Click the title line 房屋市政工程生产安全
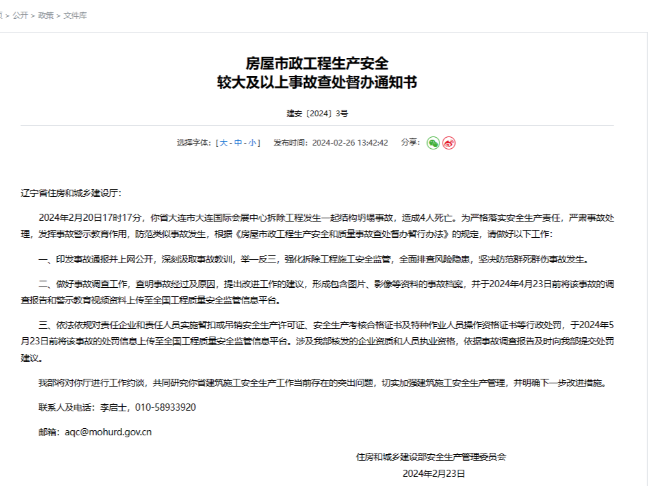This screenshot has width=648, height=486. pos(317,64)
